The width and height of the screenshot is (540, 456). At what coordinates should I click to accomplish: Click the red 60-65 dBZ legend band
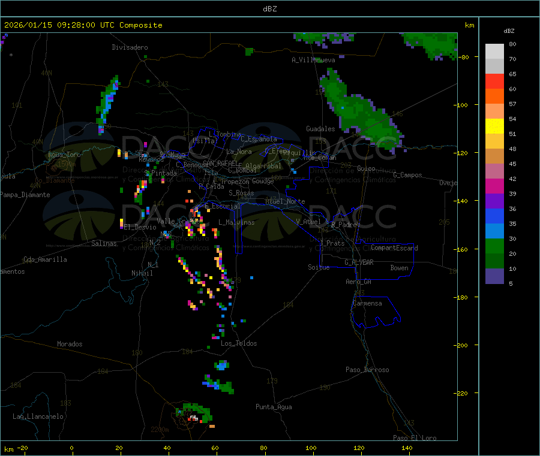(x=494, y=81)
